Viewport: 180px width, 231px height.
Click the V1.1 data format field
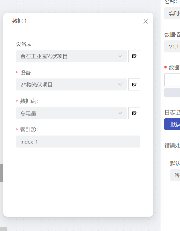coord(172,46)
